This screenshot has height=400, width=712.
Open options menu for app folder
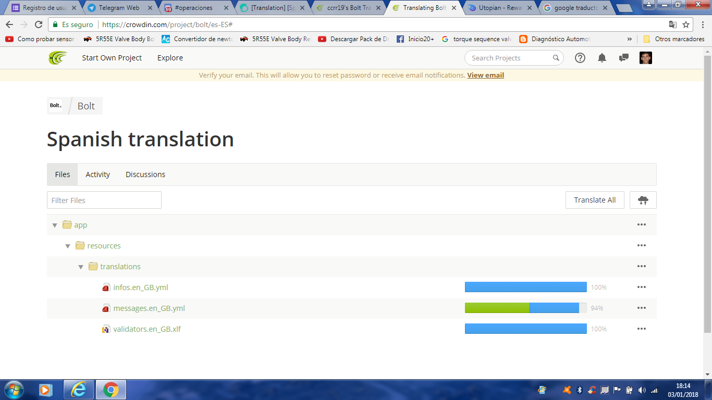click(x=642, y=224)
